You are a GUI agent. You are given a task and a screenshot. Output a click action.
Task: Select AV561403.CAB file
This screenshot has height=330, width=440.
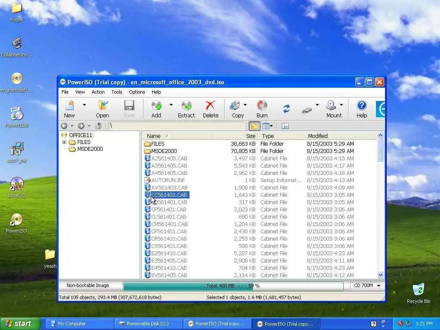click(169, 187)
